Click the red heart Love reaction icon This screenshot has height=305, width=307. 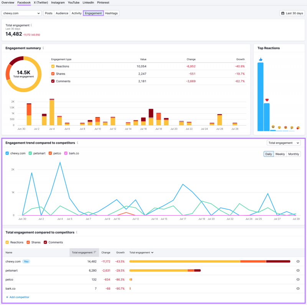coord(267,100)
